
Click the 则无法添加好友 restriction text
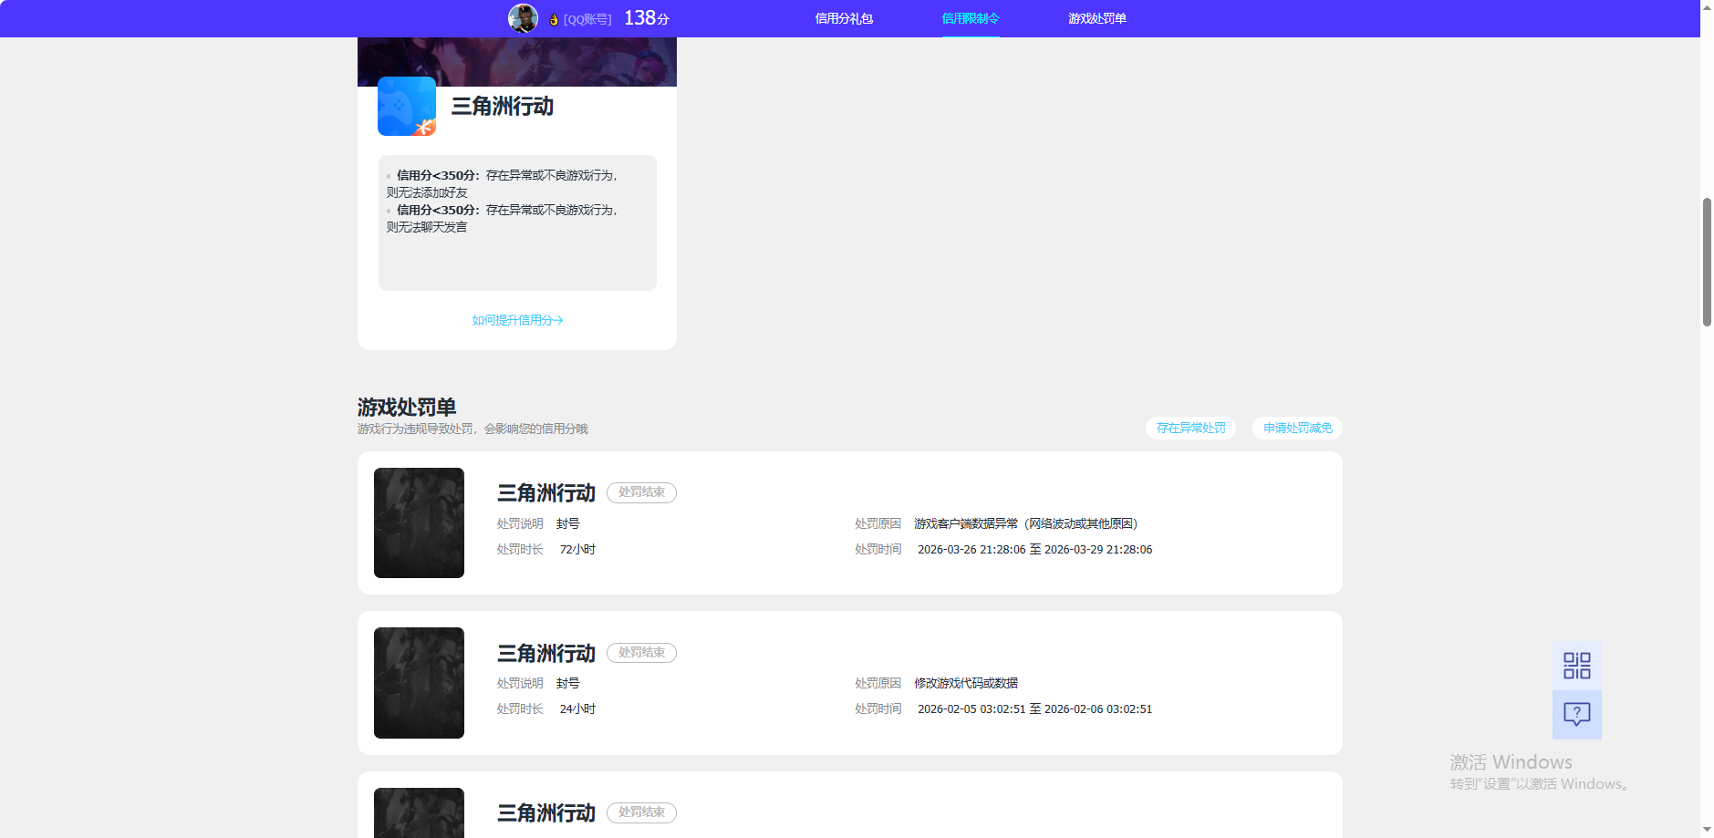pos(427,192)
